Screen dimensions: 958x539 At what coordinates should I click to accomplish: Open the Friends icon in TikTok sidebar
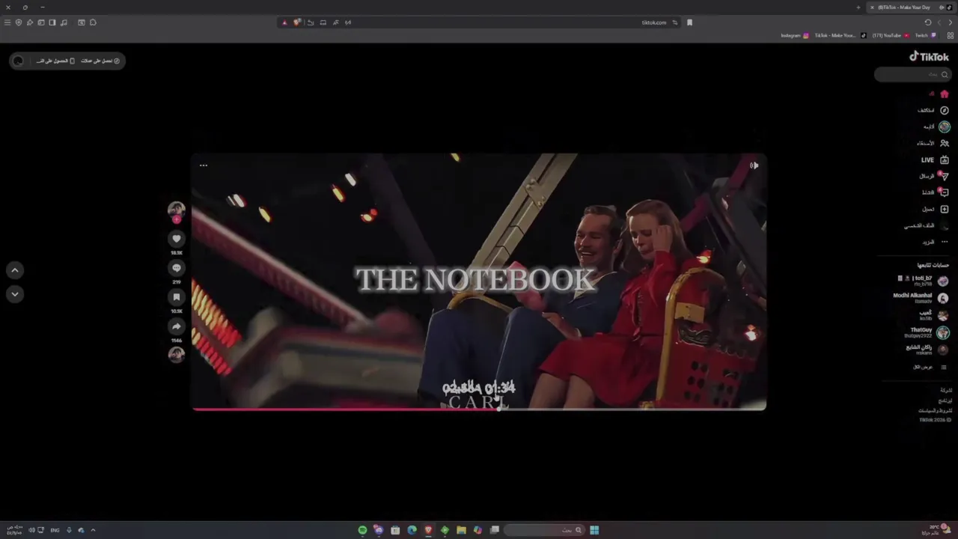pyautogui.click(x=944, y=143)
